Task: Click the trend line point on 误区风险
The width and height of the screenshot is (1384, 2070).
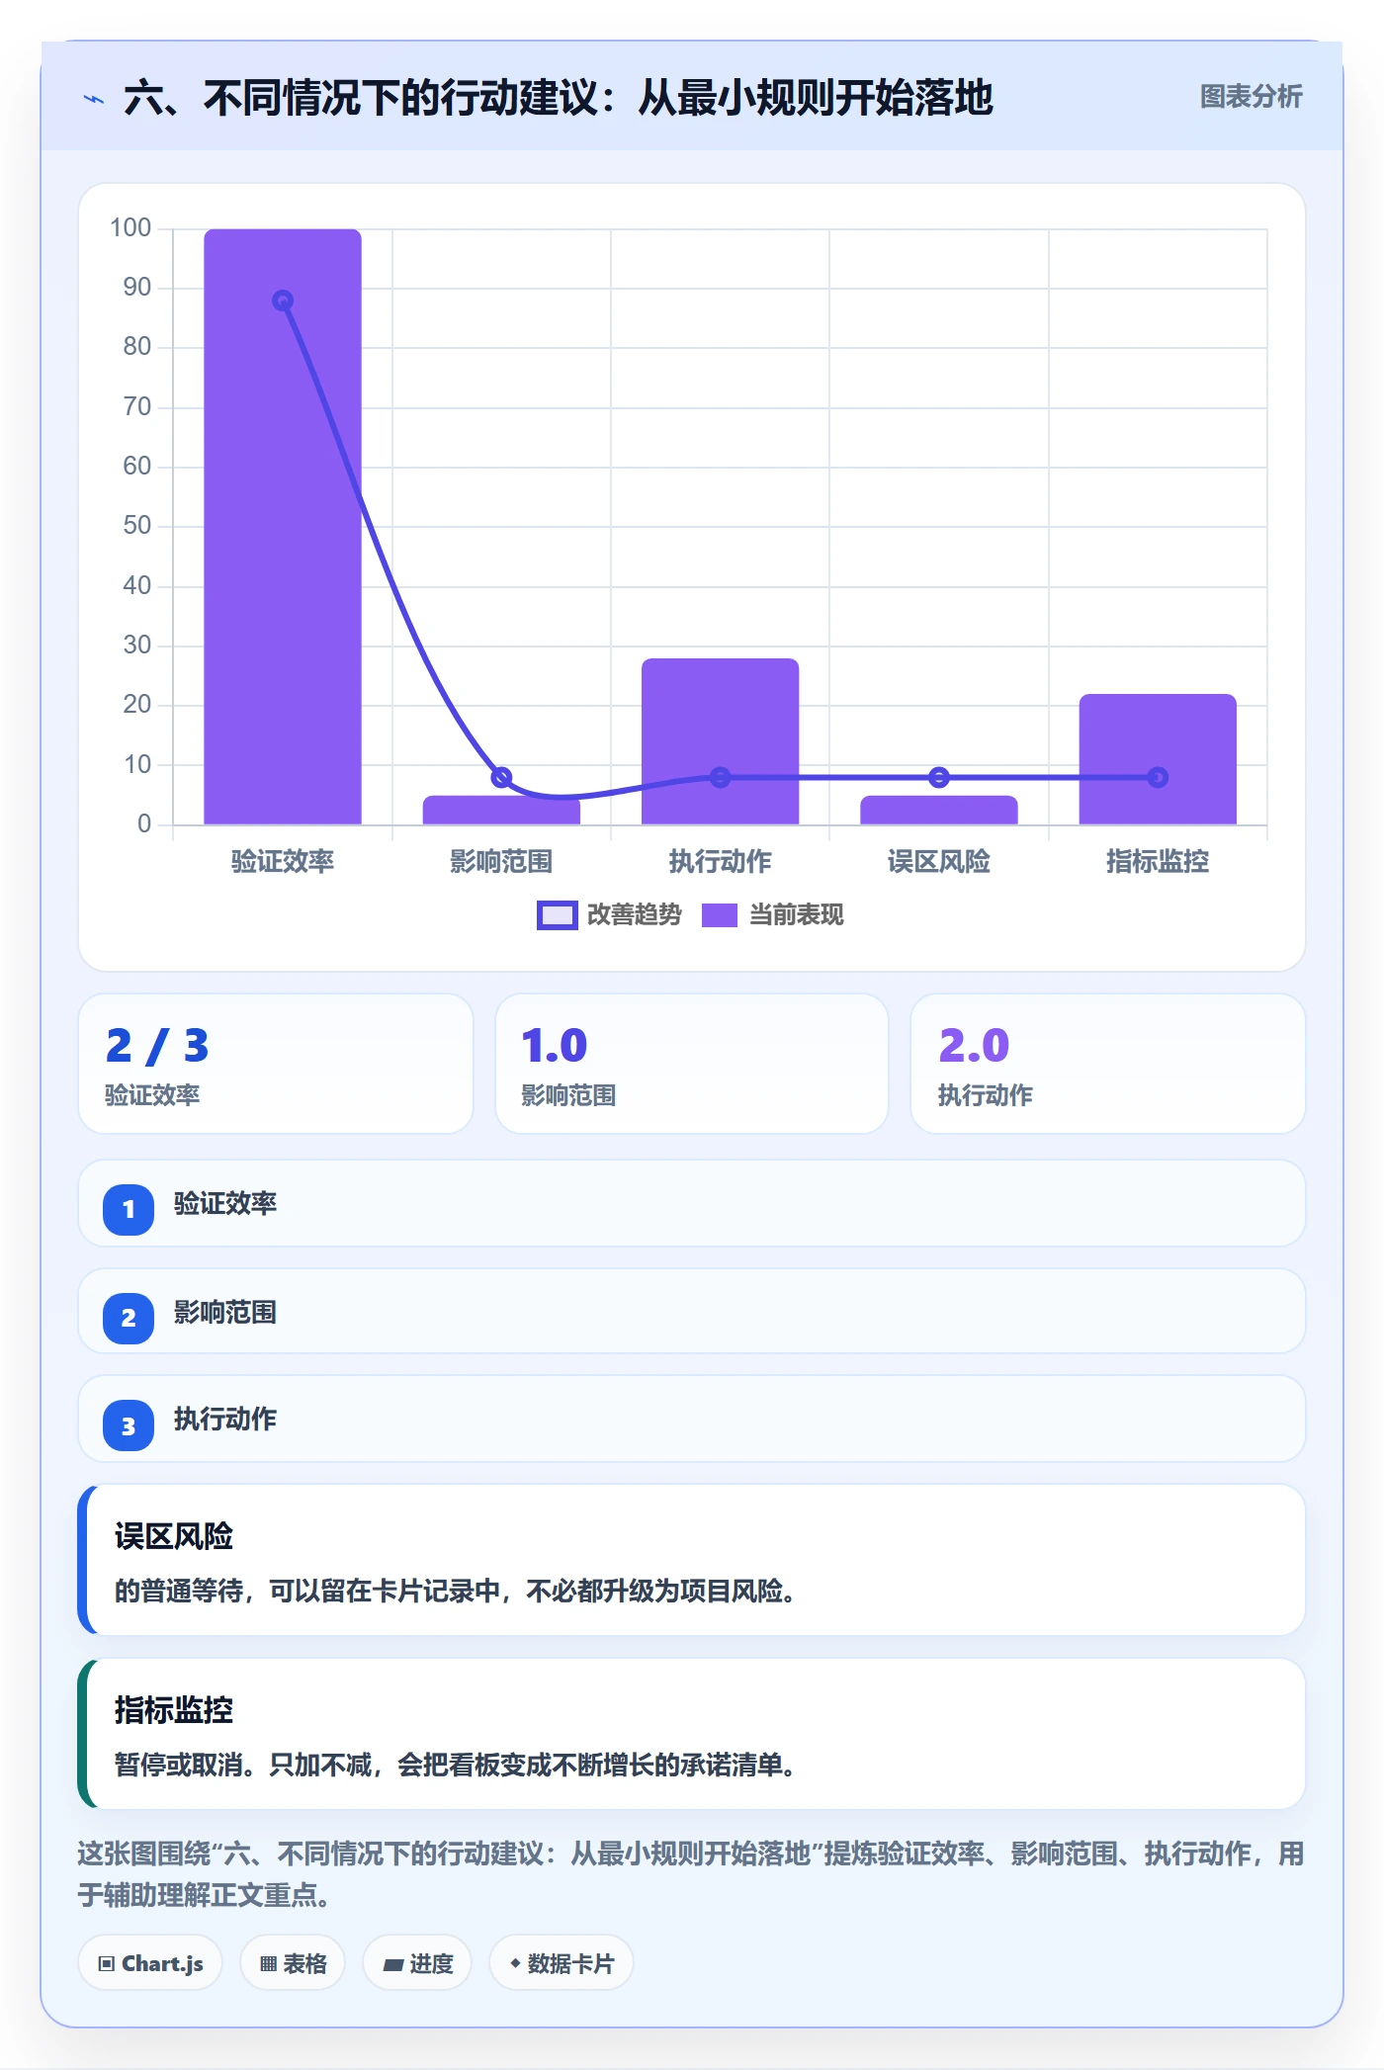Action: (x=939, y=778)
